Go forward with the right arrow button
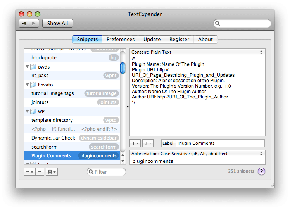This screenshot has height=209, width=290. coord(34,23)
